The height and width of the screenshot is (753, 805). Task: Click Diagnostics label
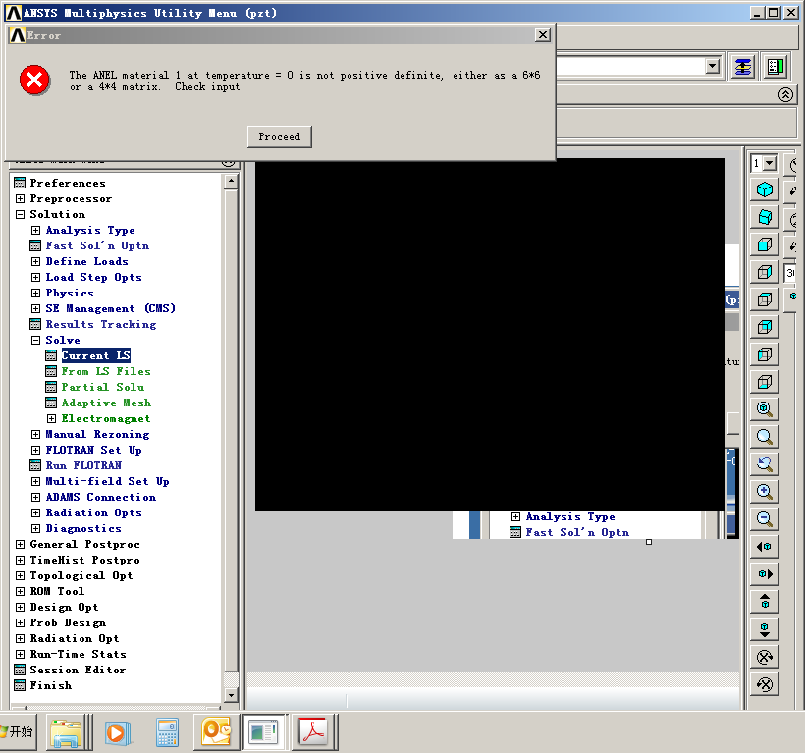[x=83, y=528]
